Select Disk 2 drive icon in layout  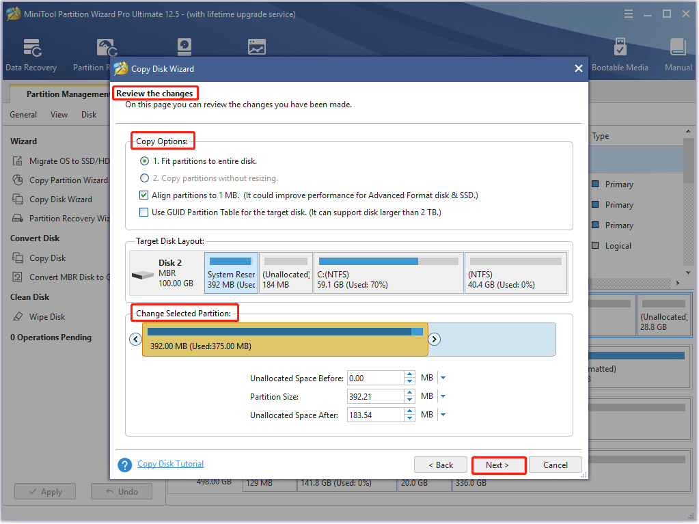coord(143,275)
